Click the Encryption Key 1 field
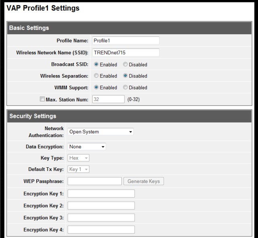This screenshot has height=238, width=258. pos(101,194)
